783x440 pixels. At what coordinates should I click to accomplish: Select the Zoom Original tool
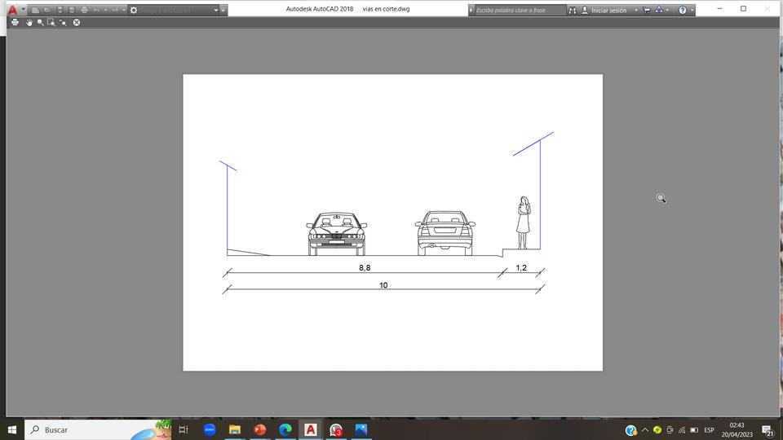tap(63, 23)
